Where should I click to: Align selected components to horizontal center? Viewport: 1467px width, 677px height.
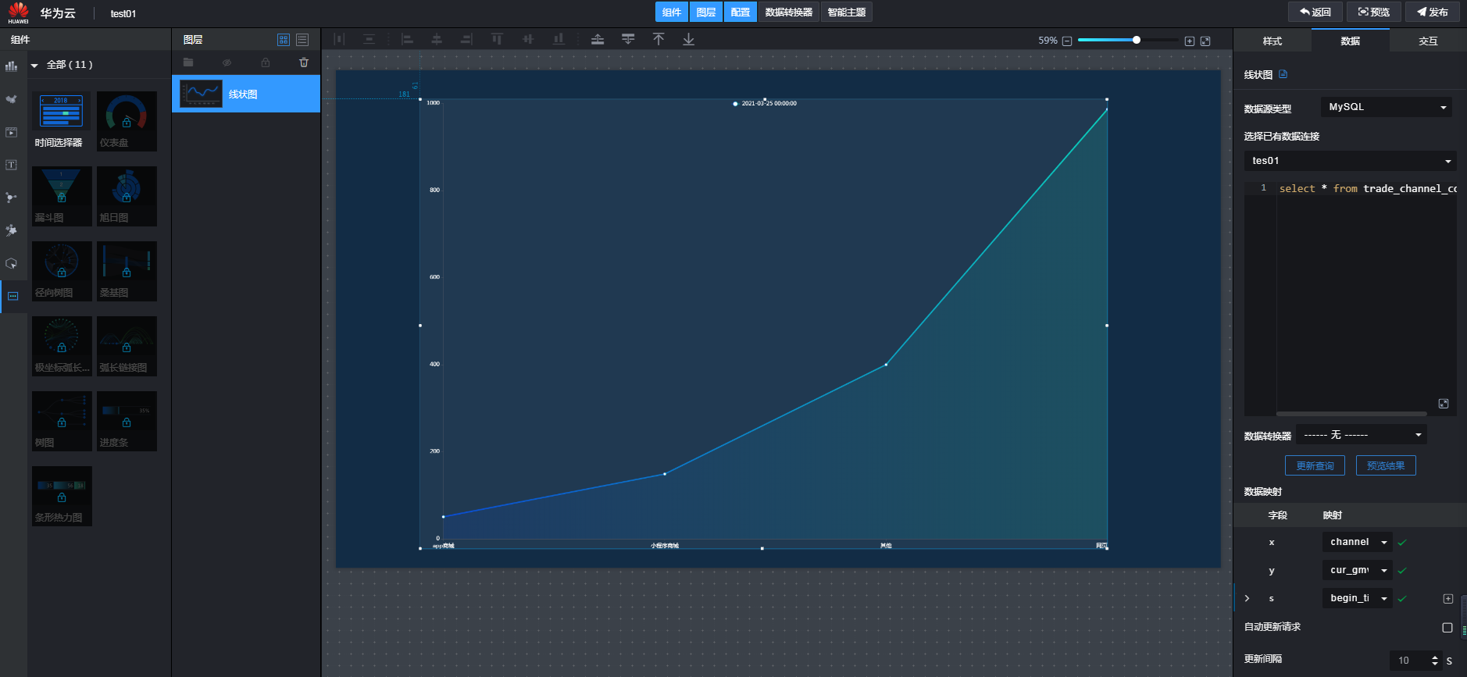(x=437, y=39)
